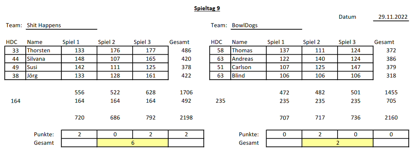Click Shit Happens total 2198

pos(186,117)
